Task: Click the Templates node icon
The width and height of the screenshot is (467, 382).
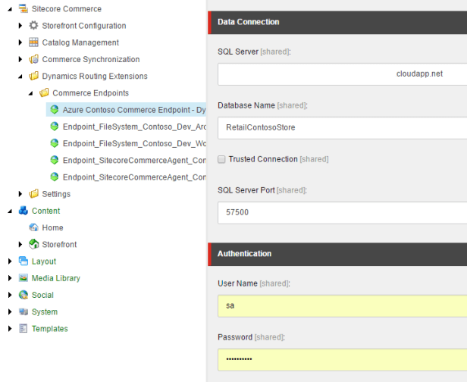Action: (x=23, y=328)
